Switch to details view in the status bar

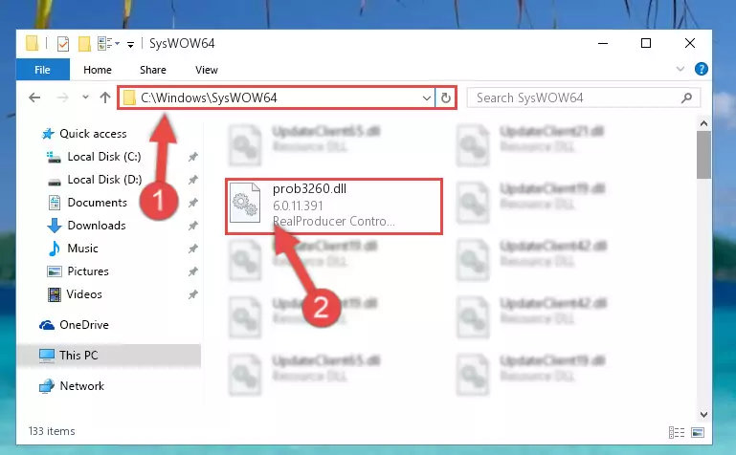[x=677, y=432]
